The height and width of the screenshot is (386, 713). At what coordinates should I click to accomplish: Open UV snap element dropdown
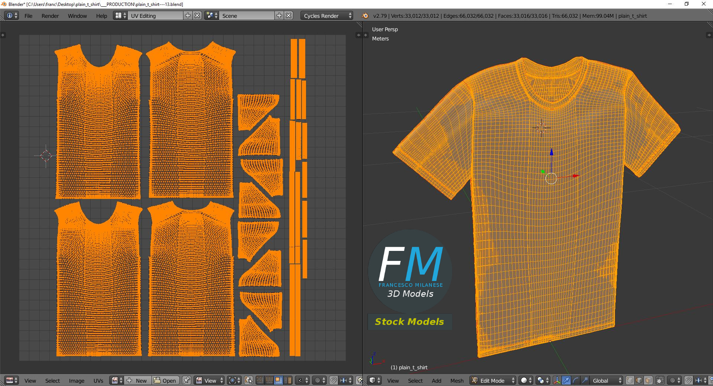pos(346,380)
